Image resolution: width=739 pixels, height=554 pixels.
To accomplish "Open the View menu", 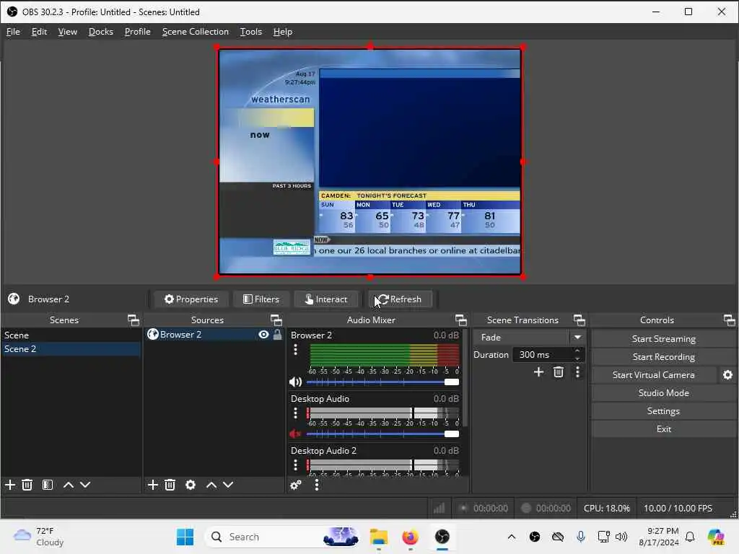I will pyautogui.click(x=67, y=32).
